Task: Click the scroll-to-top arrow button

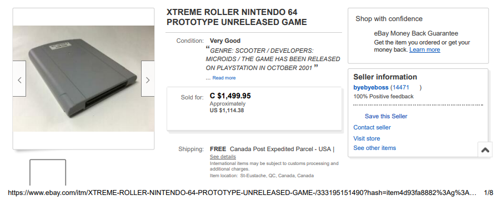Action: (x=485, y=149)
